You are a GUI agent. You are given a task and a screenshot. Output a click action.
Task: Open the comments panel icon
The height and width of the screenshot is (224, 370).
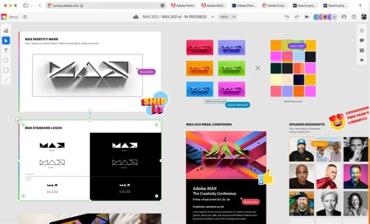click(362, 41)
